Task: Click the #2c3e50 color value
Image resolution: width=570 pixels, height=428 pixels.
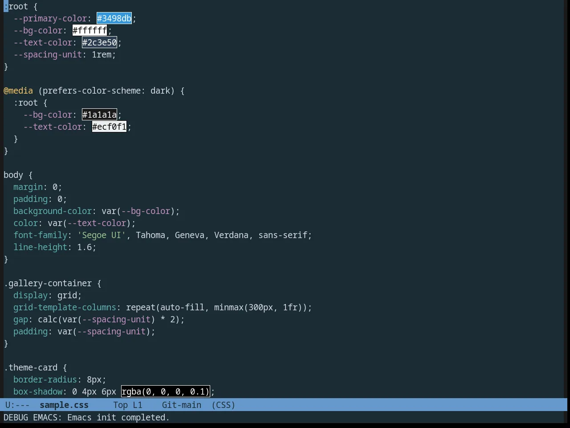Action: 100,42
